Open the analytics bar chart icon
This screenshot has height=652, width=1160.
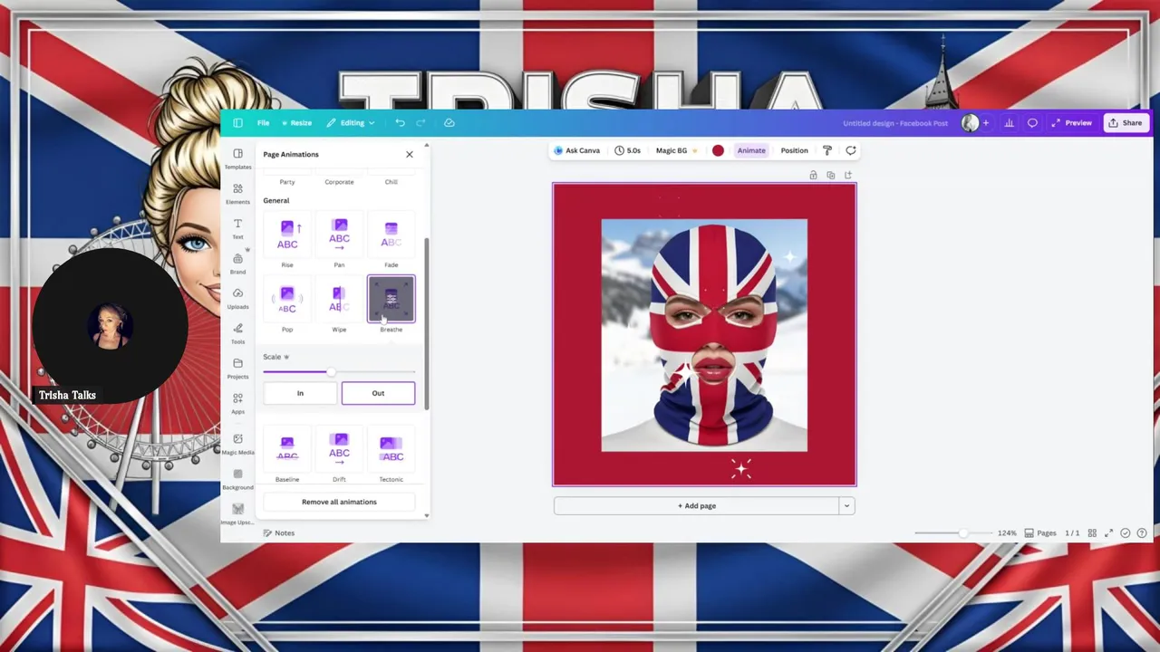[x=1009, y=123]
